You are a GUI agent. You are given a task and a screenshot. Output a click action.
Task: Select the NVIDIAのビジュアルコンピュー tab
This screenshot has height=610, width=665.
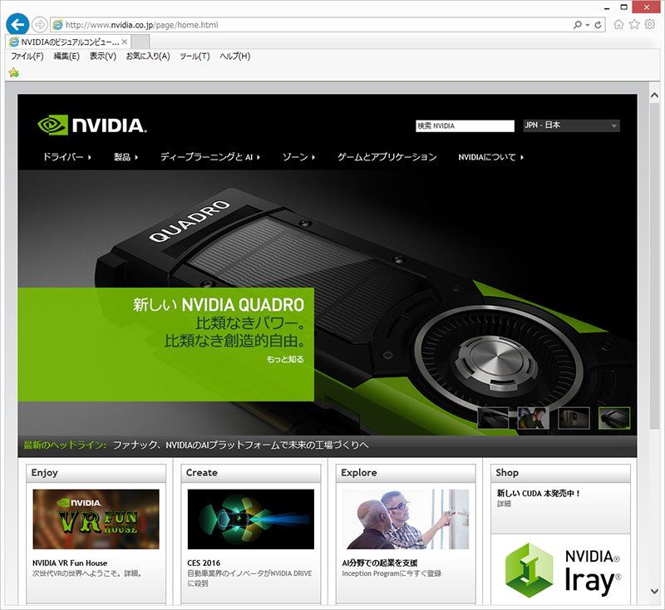68,42
